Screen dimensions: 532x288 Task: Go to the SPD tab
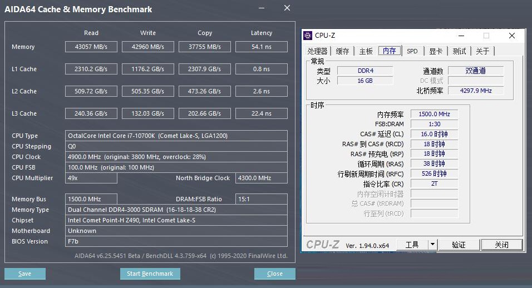(412, 51)
